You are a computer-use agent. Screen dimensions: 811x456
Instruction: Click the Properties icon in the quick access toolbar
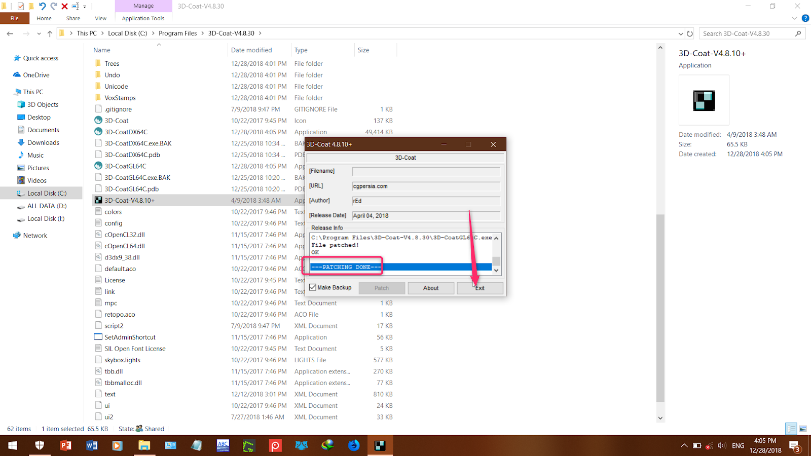20,6
